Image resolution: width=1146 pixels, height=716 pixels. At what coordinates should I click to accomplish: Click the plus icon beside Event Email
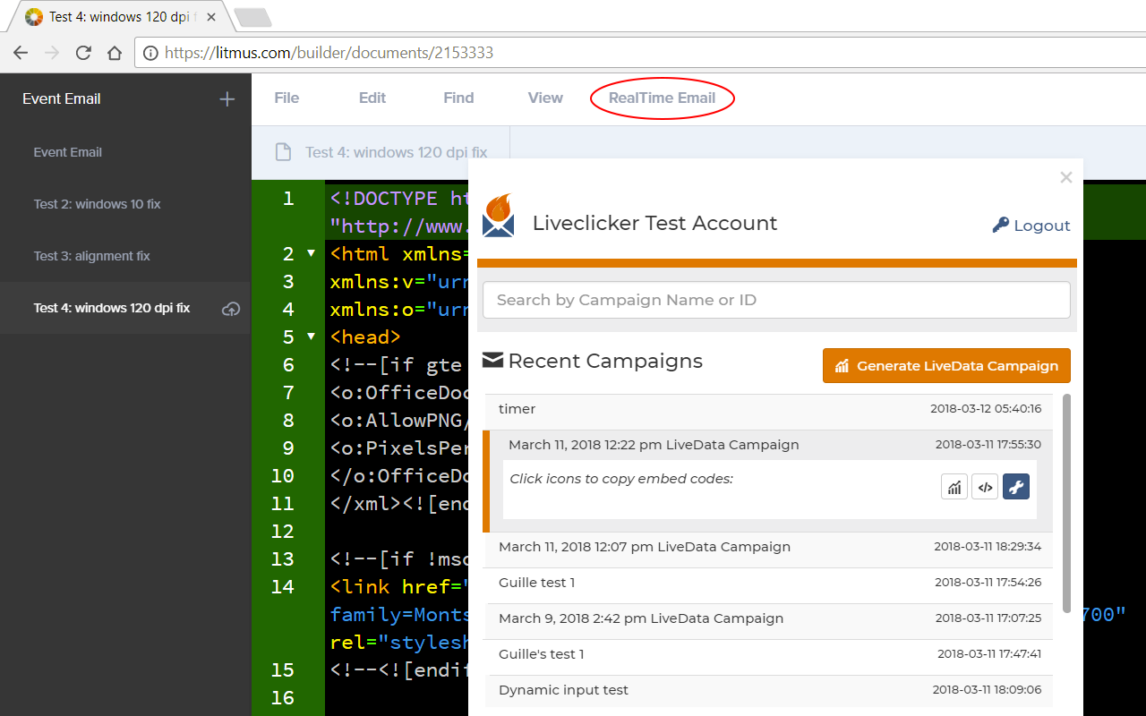pos(227,99)
